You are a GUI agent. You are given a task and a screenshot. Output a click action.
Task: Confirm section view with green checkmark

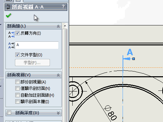click(x=8, y=16)
